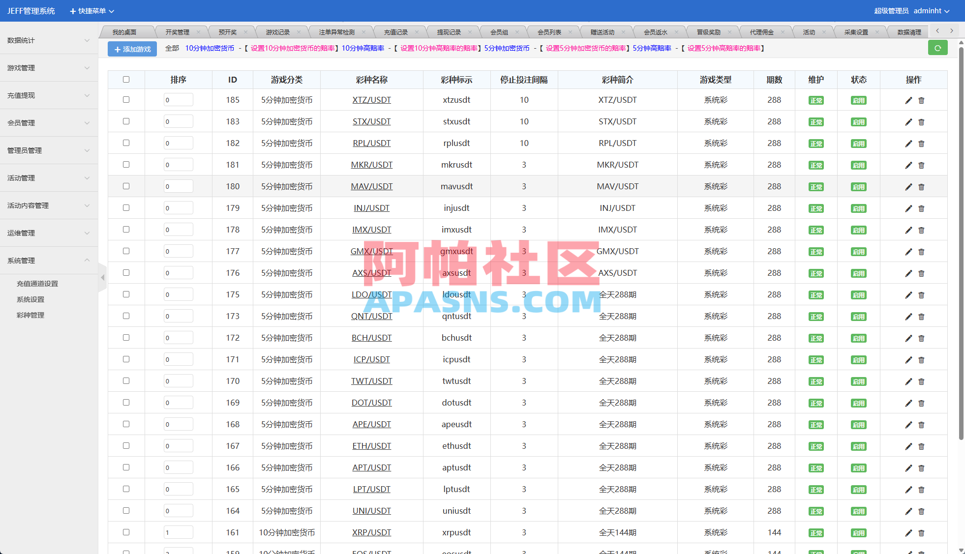965x554 pixels.
Task: Switch to the 充值记录 tab
Action: pos(396,31)
